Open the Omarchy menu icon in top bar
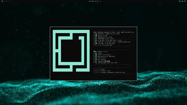The height and width of the screenshot is (105, 187). click(x=2, y=1)
